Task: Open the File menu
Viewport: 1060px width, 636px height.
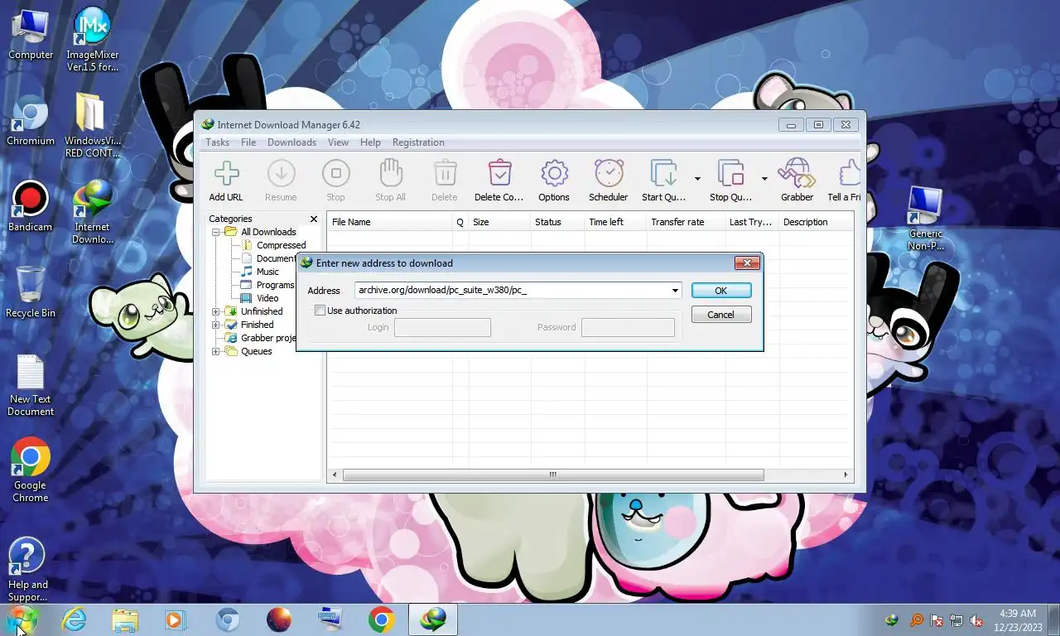Action: (x=248, y=142)
